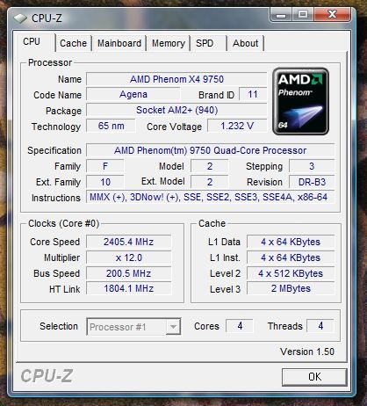This screenshot has height=406, width=367.
Task: Show the About tab
Action: [245, 43]
